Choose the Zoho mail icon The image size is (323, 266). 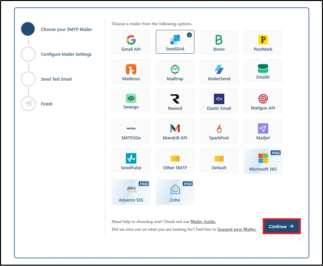point(175,189)
